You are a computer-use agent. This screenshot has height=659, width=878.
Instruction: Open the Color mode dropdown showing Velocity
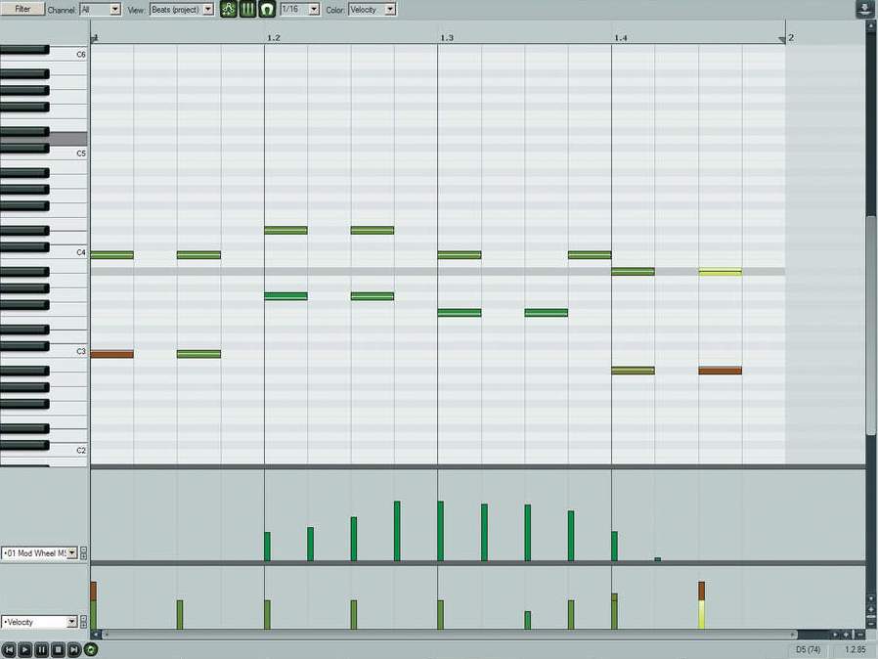click(x=372, y=10)
